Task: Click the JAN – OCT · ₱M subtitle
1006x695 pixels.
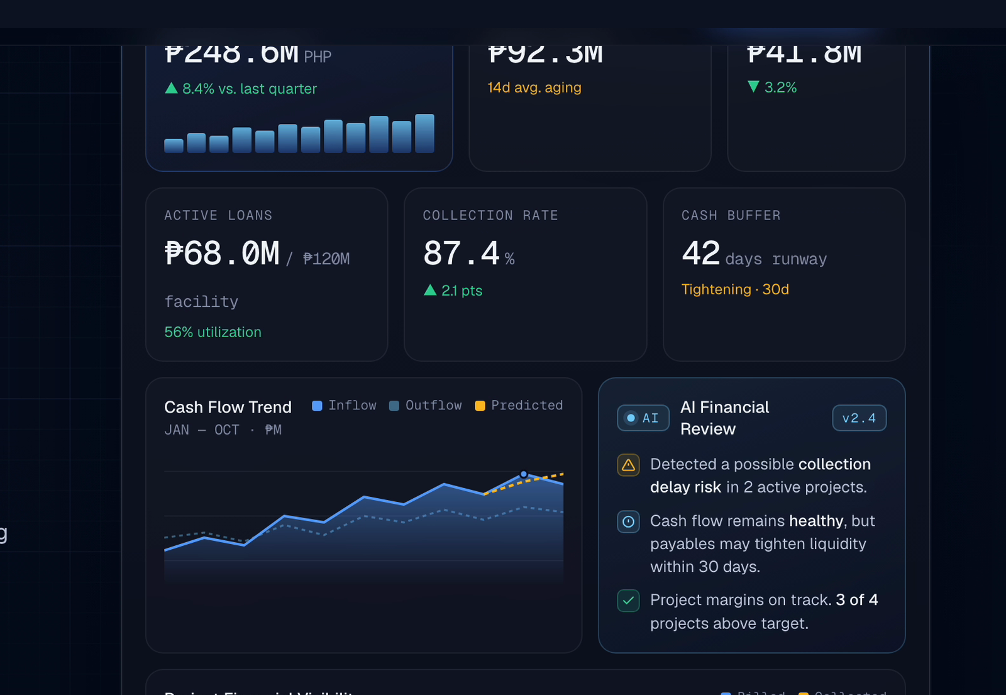Action: pos(223,430)
